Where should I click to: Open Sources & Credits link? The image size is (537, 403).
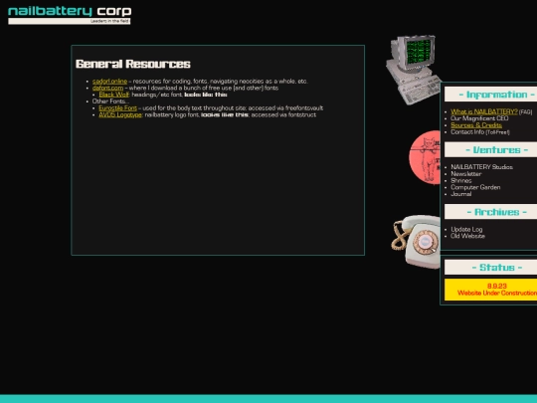point(476,125)
